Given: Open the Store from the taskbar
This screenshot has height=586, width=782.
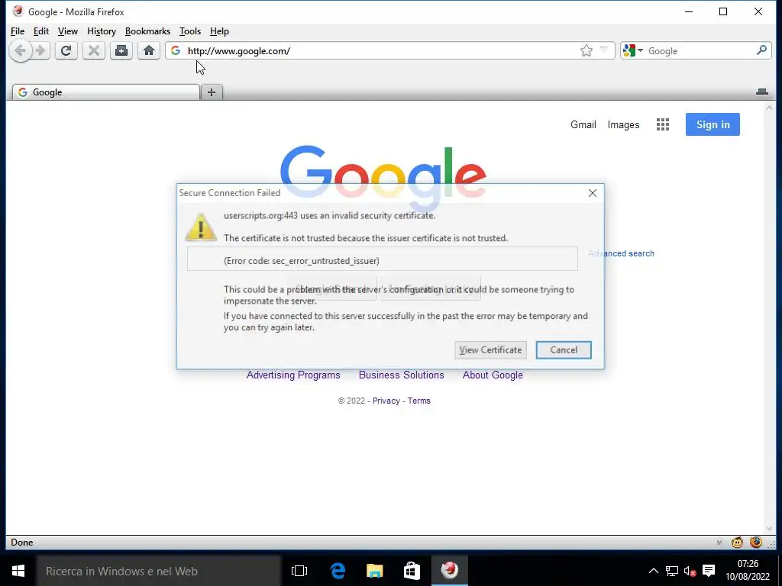Looking at the screenshot, I should pos(412,571).
